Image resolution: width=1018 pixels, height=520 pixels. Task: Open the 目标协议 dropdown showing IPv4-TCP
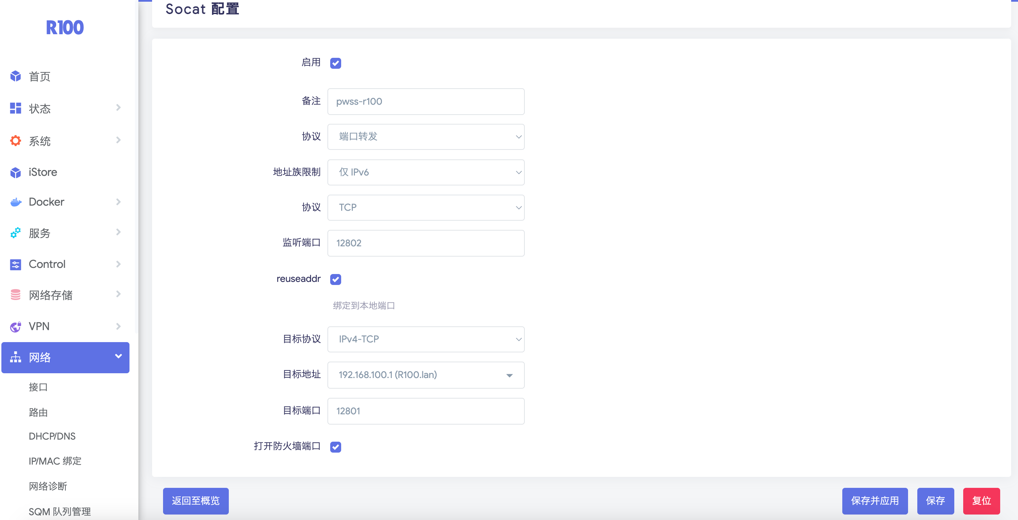point(426,339)
